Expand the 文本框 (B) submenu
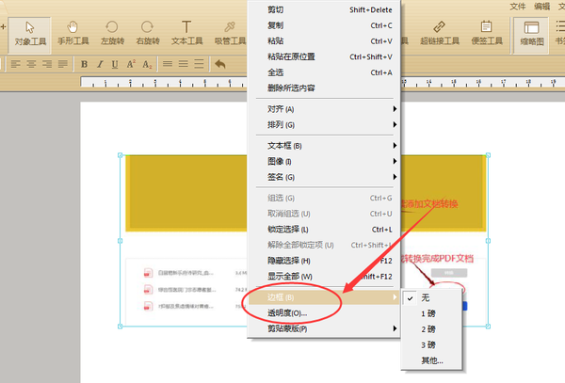Image resolution: width=565 pixels, height=383 pixels. (x=324, y=146)
